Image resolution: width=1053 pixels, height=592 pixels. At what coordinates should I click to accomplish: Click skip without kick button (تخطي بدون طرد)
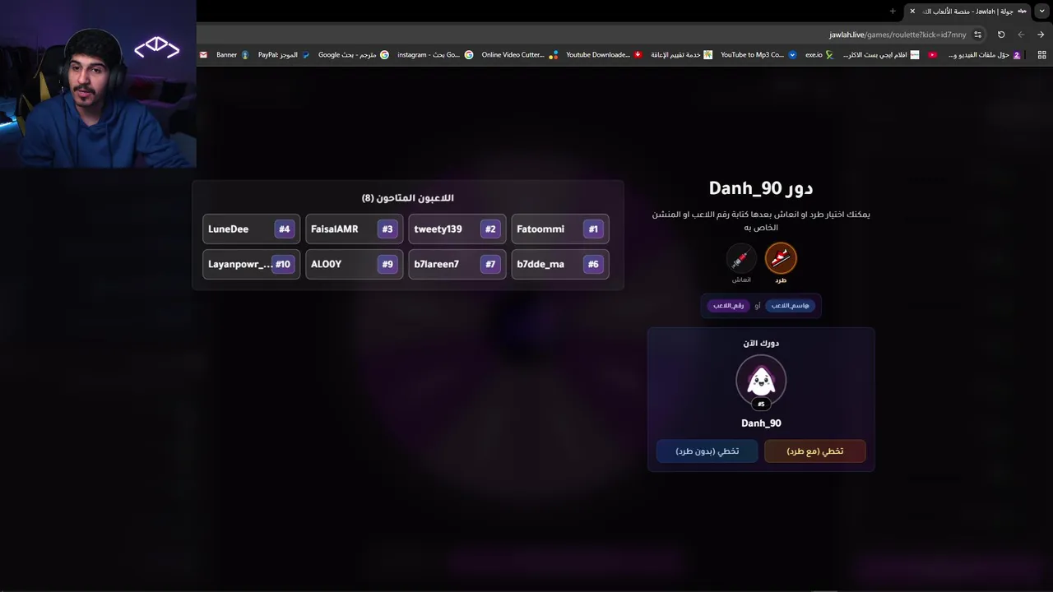click(707, 451)
